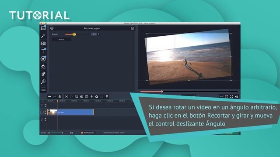Toggle visibility of the video track
This screenshot has height=157, width=280.
[x=45, y=111]
